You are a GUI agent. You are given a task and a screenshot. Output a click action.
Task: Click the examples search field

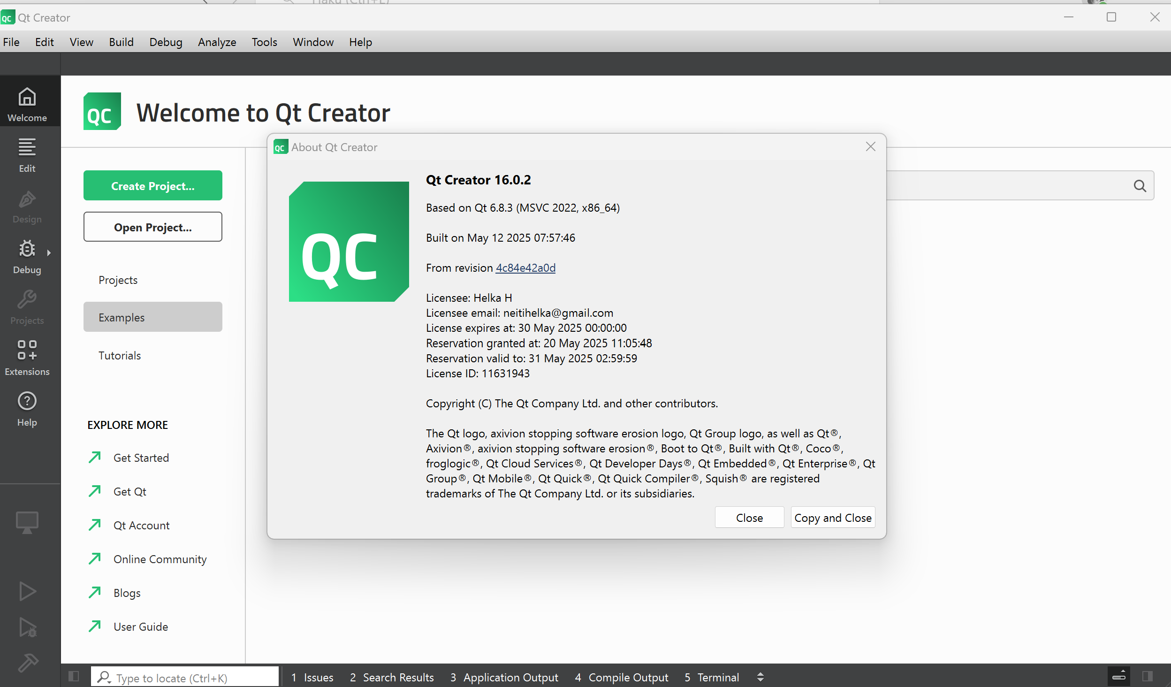1020,186
